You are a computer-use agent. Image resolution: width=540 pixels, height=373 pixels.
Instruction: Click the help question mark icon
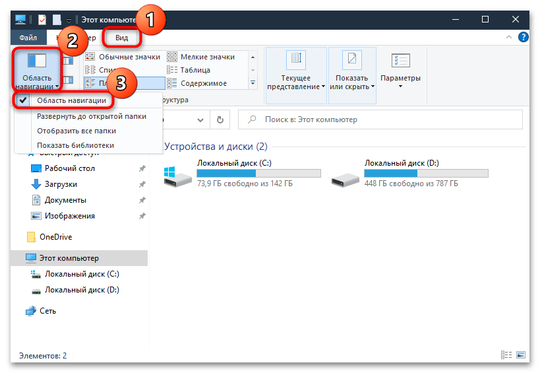[x=523, y=38]
